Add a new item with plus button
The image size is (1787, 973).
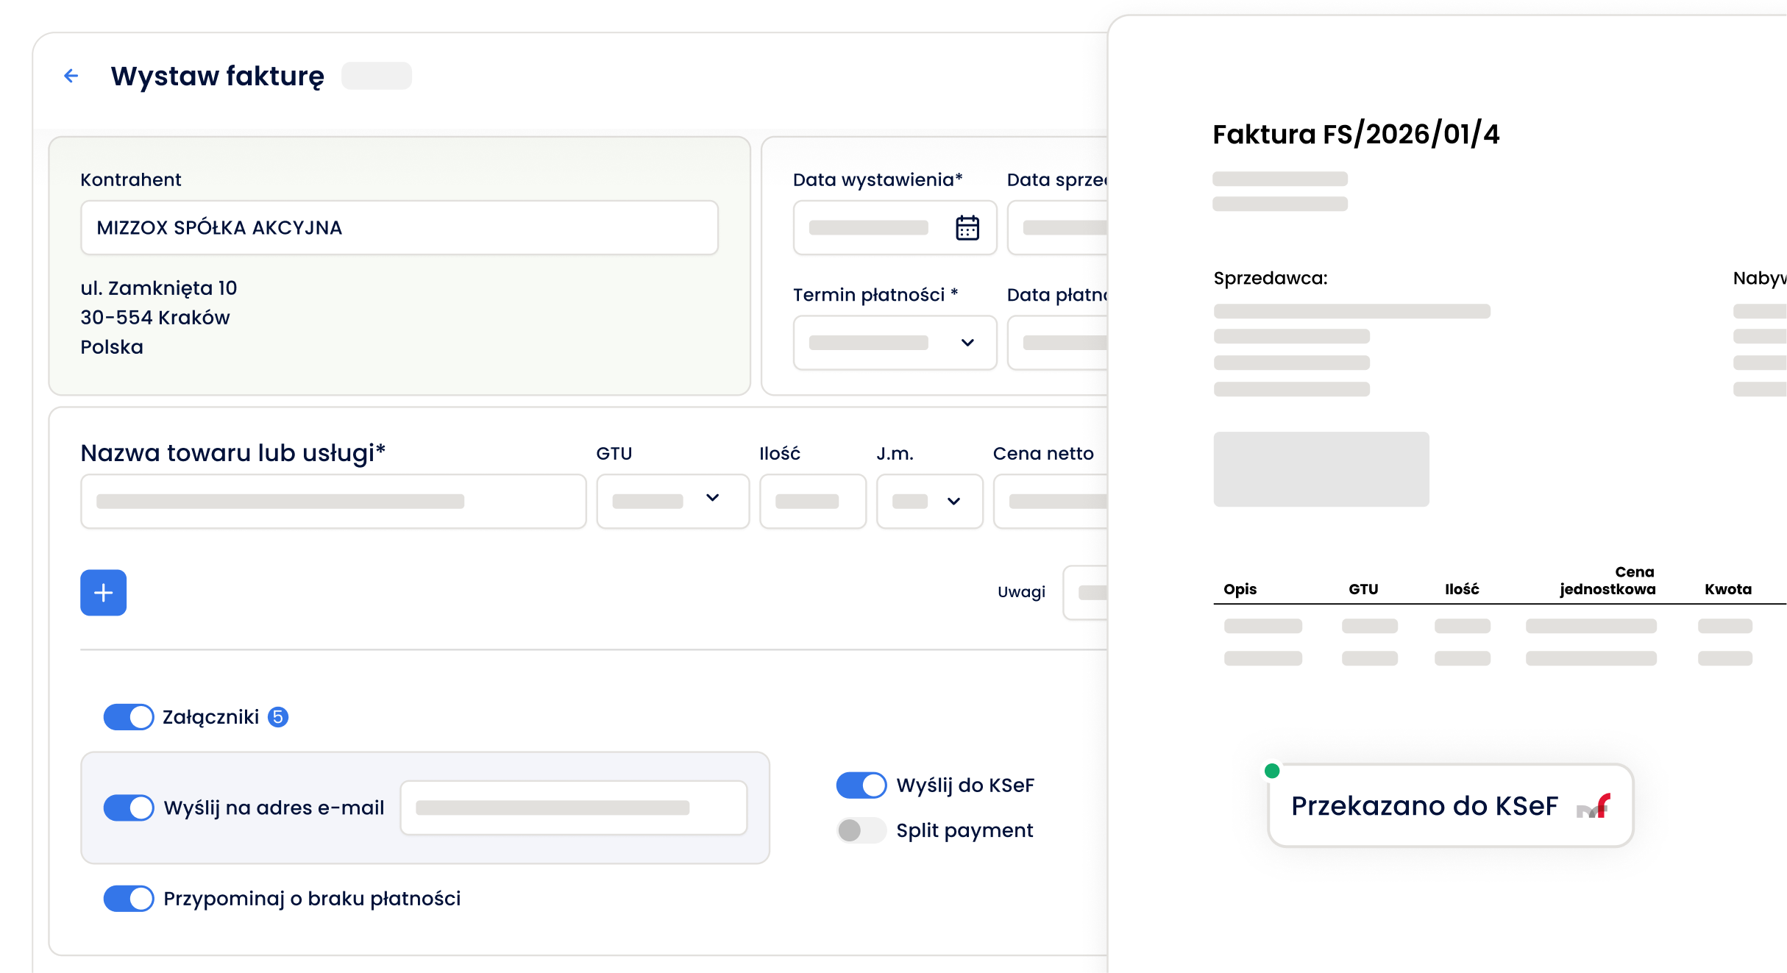[x=104, y=593]
